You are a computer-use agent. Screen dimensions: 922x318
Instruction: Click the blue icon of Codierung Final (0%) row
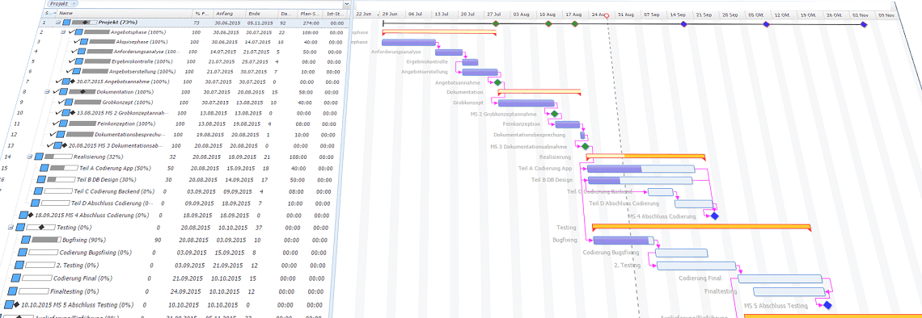pyautogui.click(x=15, y=278)
